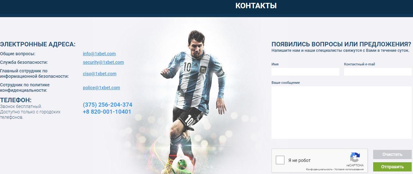Click the info@1xbet.com email link
This screenshot has height=174, width=413.
[x=99, y=54]
